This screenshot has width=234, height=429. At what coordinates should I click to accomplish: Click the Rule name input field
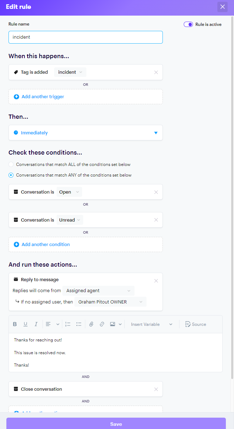click(85, 37)
